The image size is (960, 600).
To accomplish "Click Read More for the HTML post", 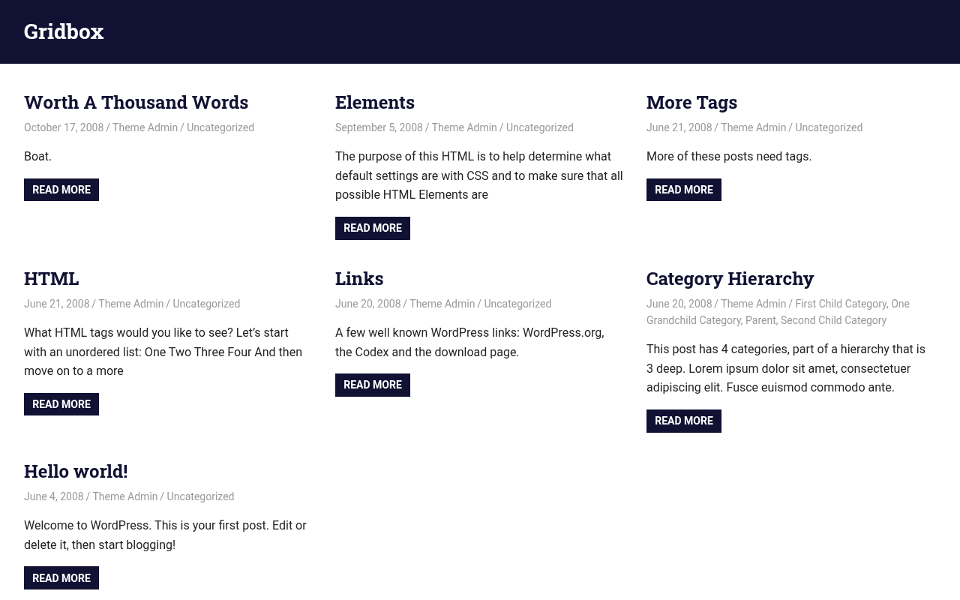I will point(61,404).
